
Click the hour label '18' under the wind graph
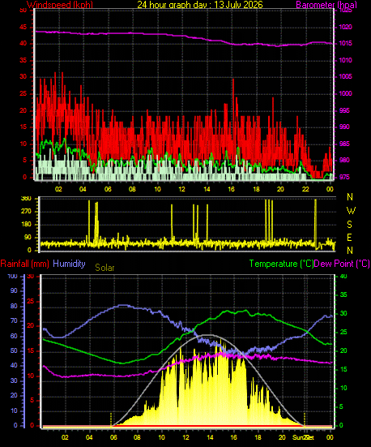click(x=256, y=189)
